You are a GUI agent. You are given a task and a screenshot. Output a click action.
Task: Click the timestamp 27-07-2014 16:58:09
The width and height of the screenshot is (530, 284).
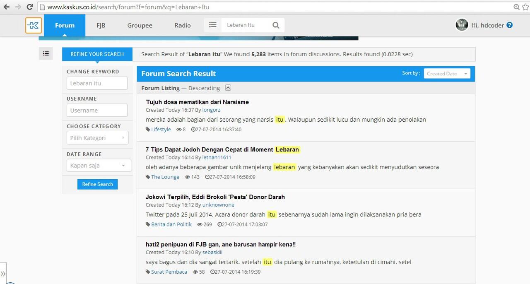pyautogui.click(x=232, y=177)
